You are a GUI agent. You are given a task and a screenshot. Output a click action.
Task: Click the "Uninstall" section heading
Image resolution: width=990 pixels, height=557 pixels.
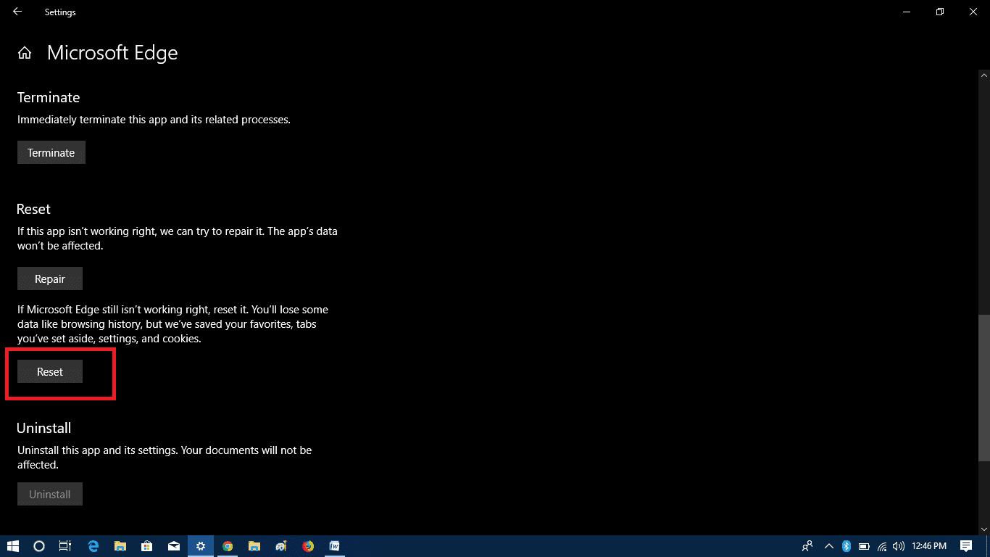[44, 428]
